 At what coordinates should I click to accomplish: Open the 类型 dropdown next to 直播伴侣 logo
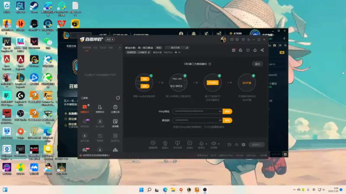point(110,39)
